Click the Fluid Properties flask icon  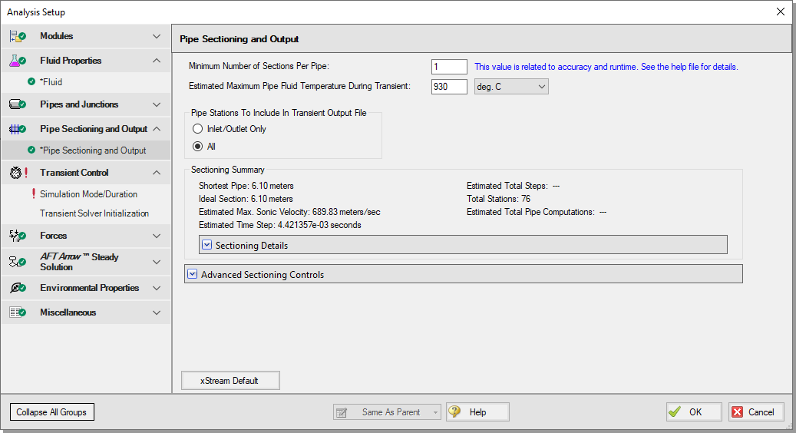click(17, 61)
